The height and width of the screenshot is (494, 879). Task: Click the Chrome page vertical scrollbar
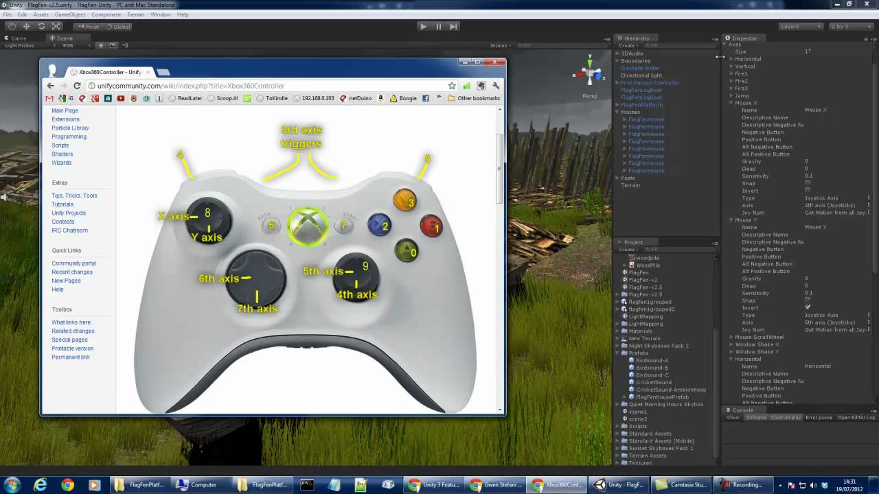tap(501, 168)
